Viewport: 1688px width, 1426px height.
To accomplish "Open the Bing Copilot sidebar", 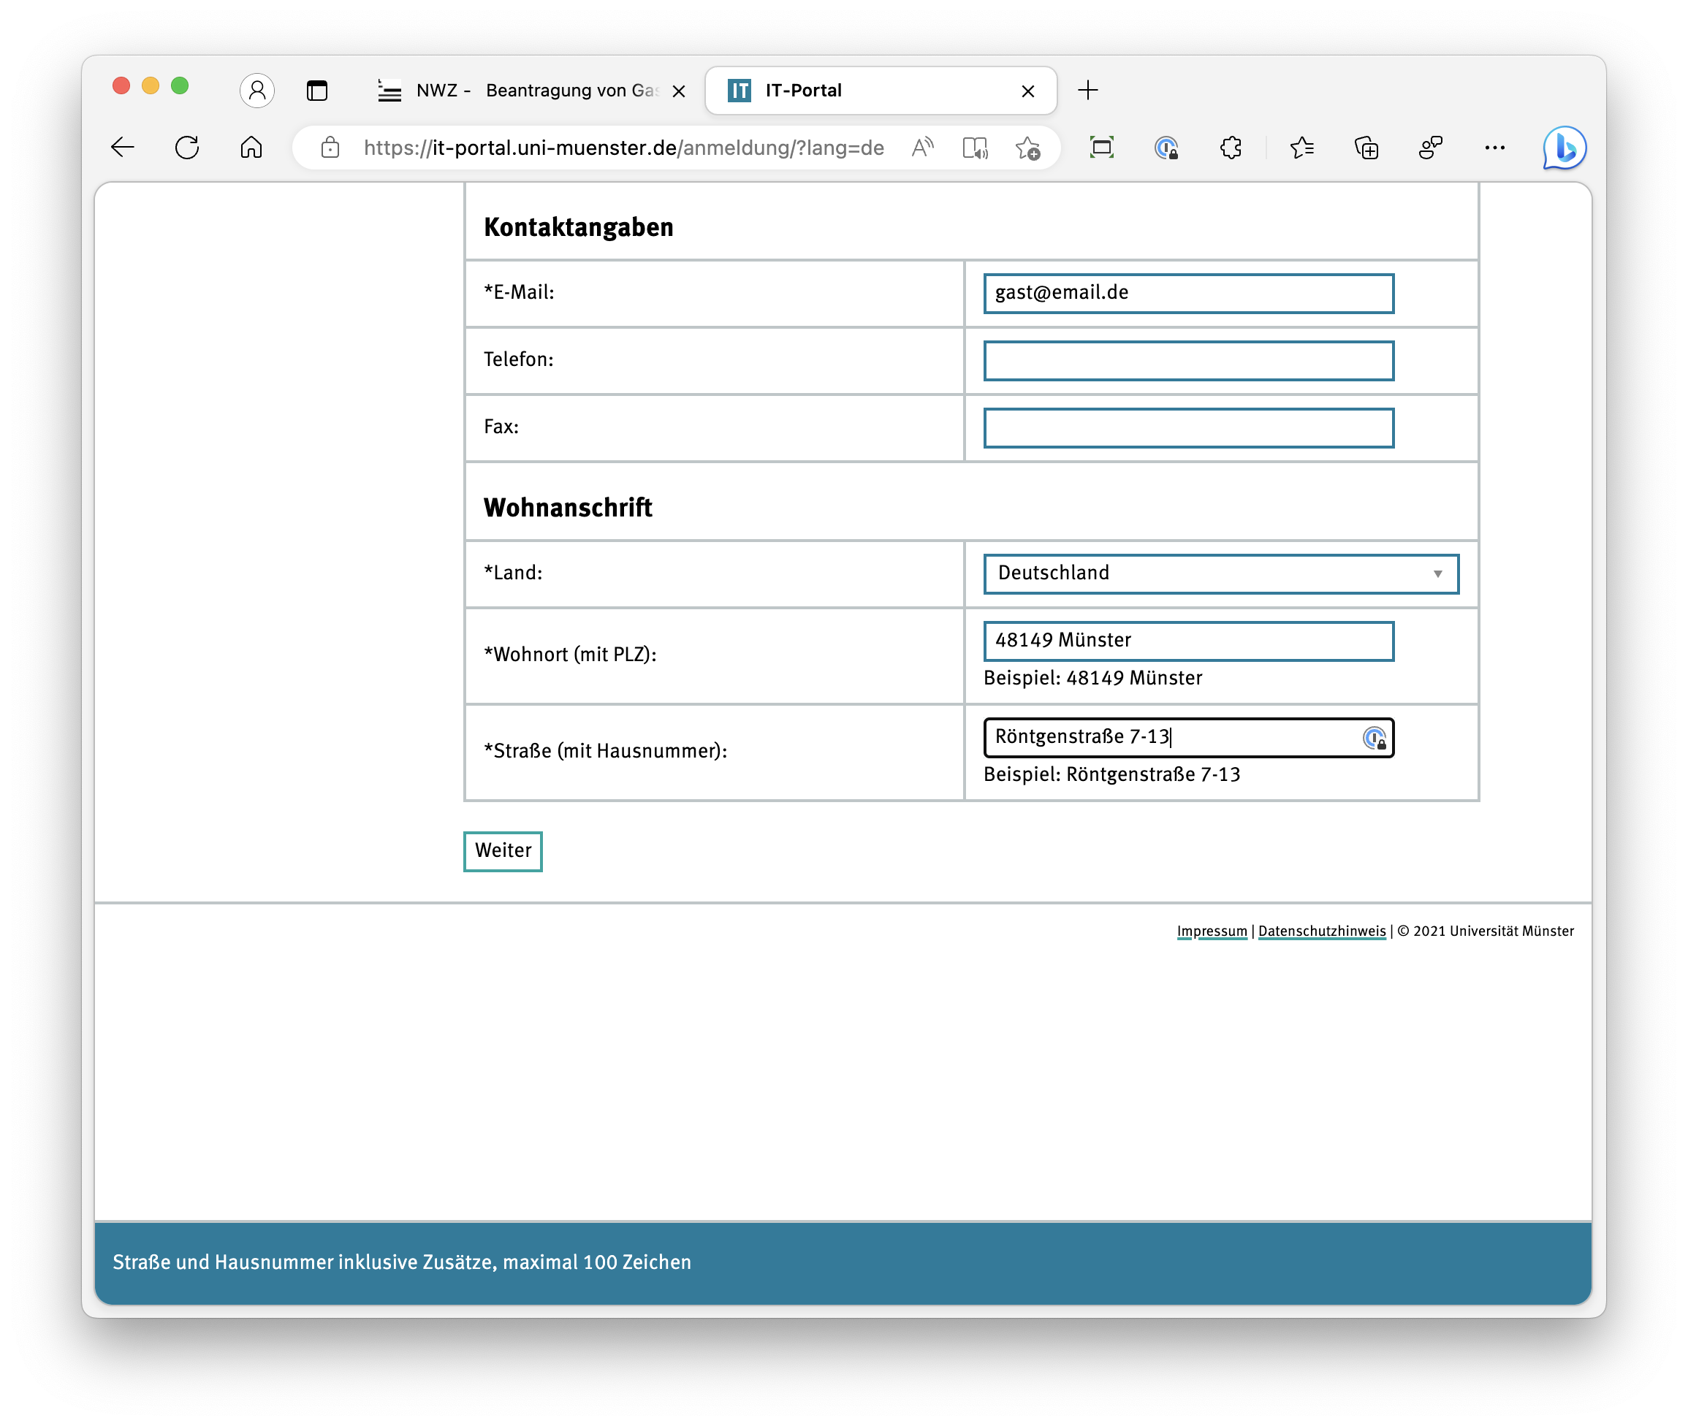I will pyautogui.click(x=1564, y=148).
